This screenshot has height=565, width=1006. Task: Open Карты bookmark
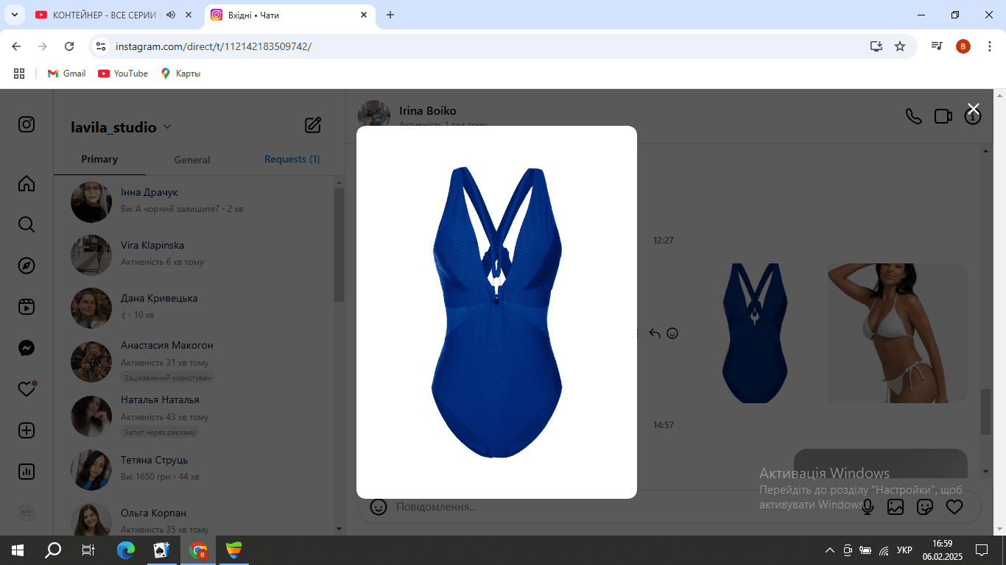(x=180, y=74)
